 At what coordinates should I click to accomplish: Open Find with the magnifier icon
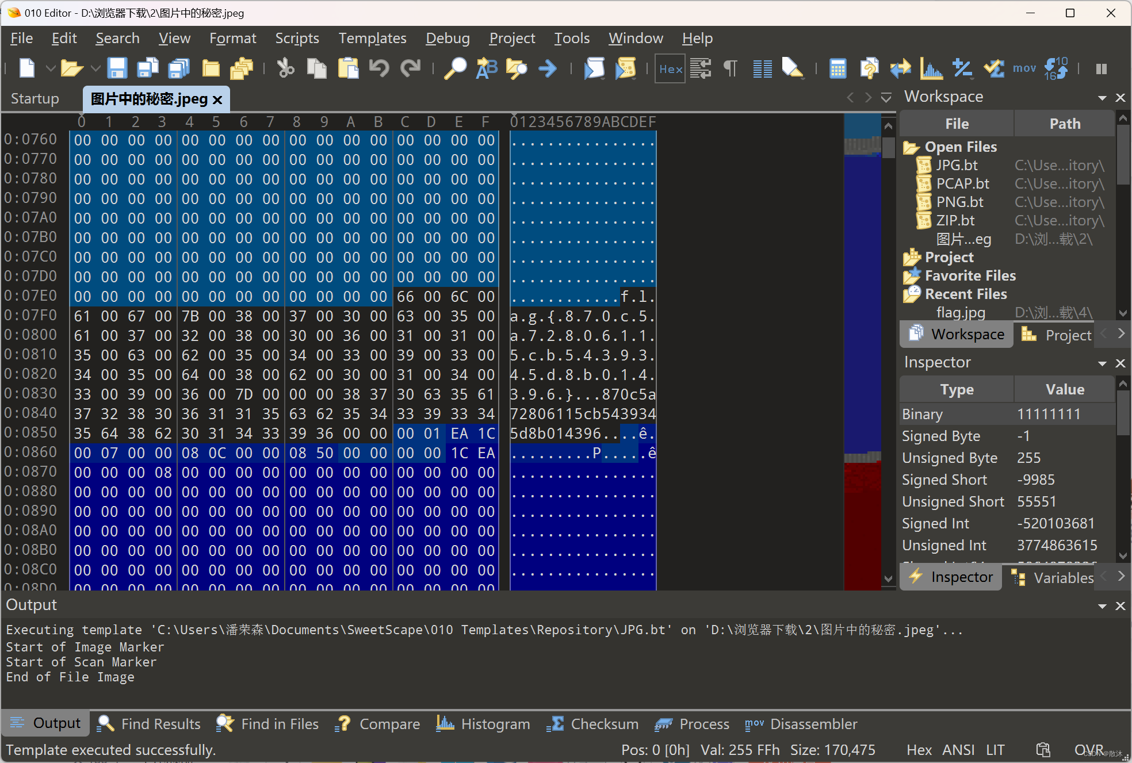click(x=455, y=68)
